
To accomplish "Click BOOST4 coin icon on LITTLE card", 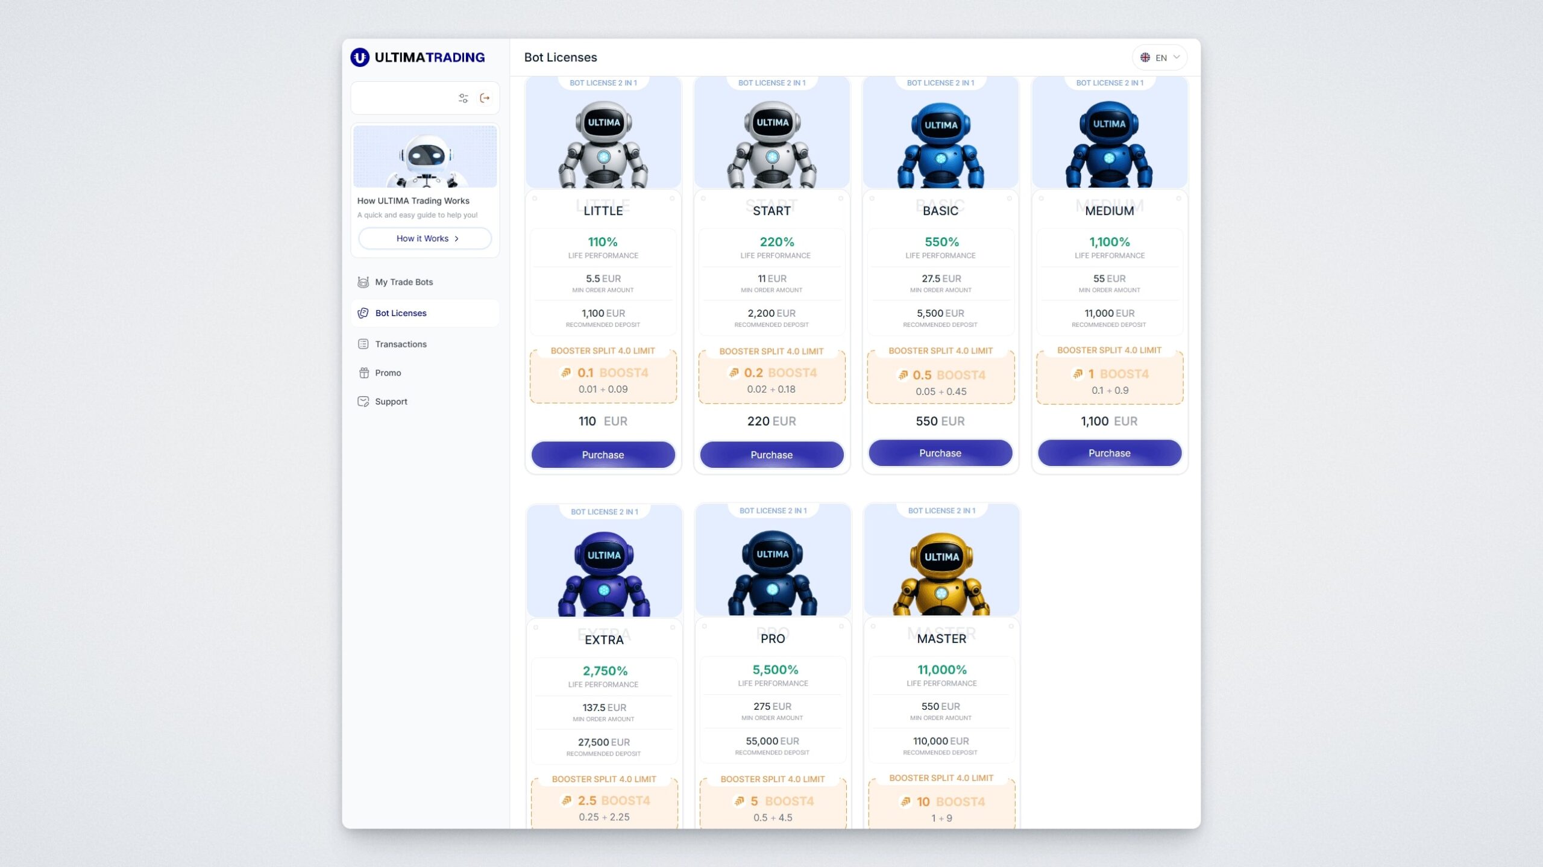I will point(565,373).
